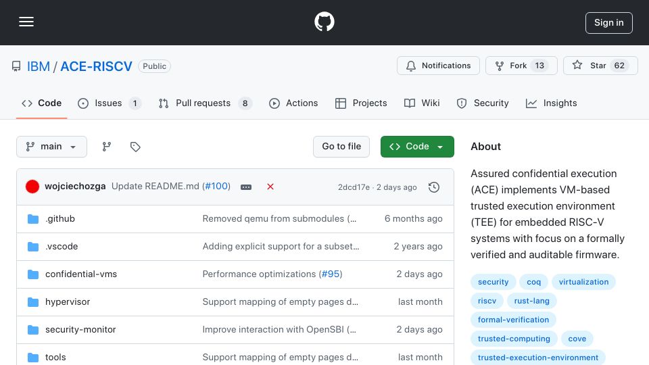Click the Go to file button
Image resolution: width=649 pixels, height=365 pixels.
click(341, 147)
